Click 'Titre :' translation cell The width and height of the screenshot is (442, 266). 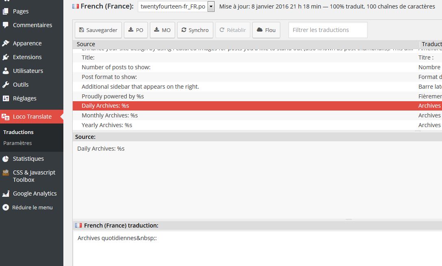[x=426, y=57]
